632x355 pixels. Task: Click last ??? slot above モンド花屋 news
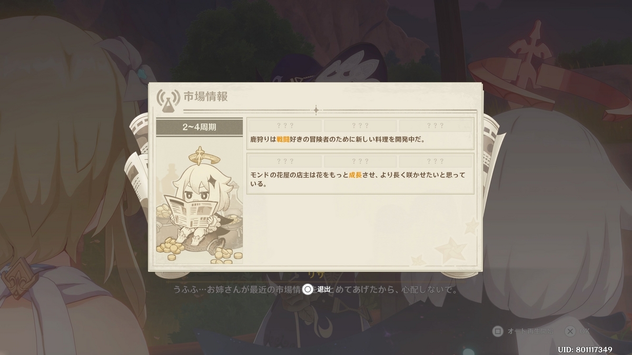[436, 161]
